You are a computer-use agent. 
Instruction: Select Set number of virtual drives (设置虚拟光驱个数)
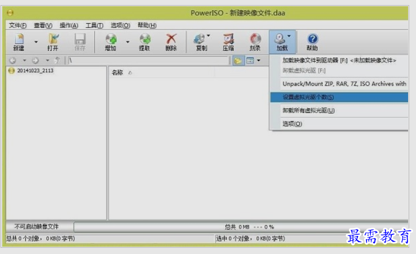339,97
